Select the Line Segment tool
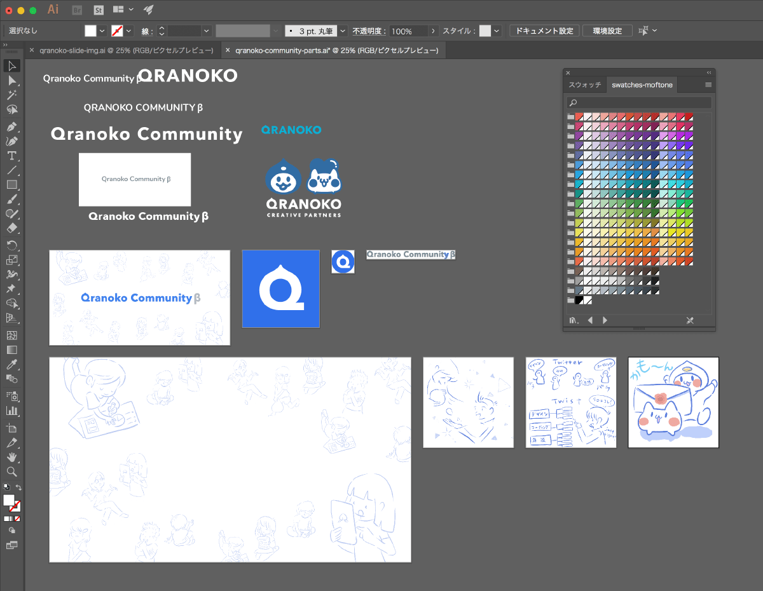This screenshot has width=763, height=591. (11, 170)
